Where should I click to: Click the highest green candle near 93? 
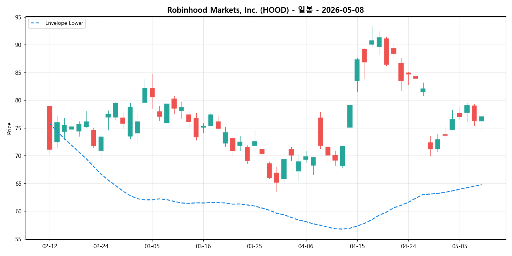[x=372, y=42]
